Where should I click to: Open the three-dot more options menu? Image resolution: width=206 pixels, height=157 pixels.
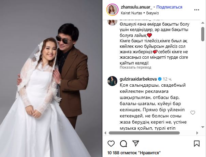(197, 10)
